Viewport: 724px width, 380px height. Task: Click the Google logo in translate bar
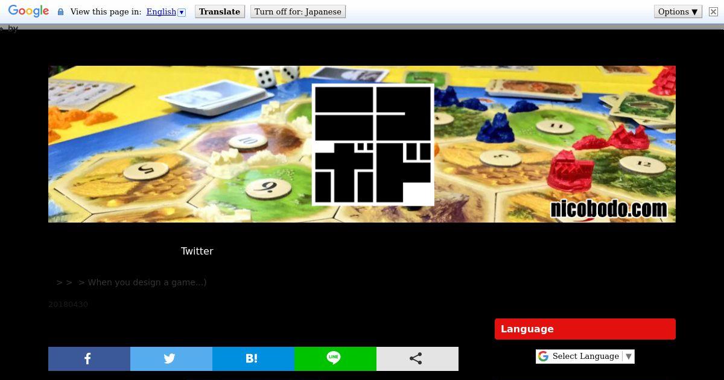(28, 11)
